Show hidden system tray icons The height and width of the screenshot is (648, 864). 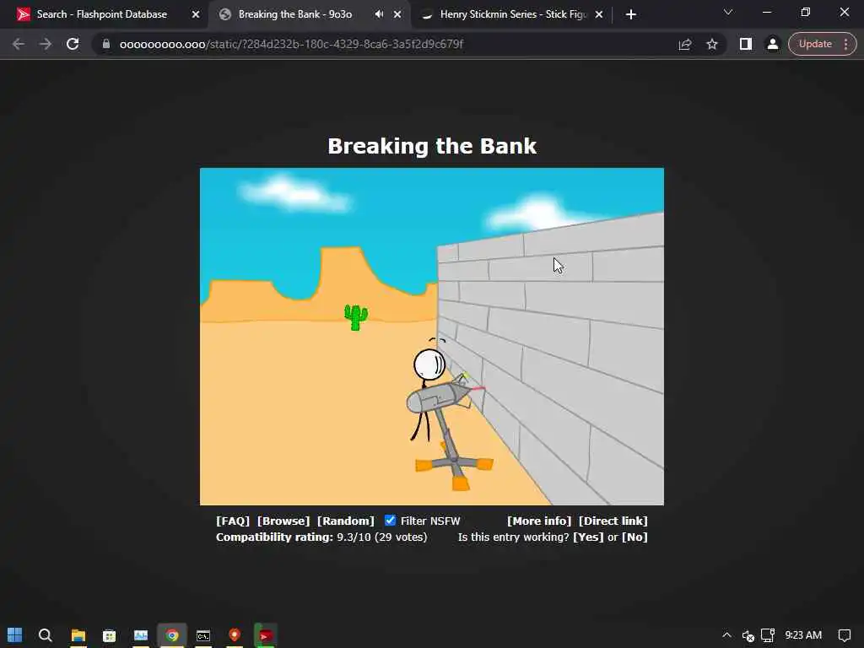726,635
